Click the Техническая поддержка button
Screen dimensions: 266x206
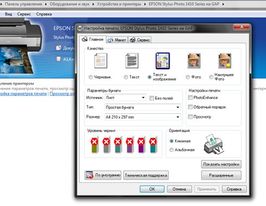click(x=146, y=175)
